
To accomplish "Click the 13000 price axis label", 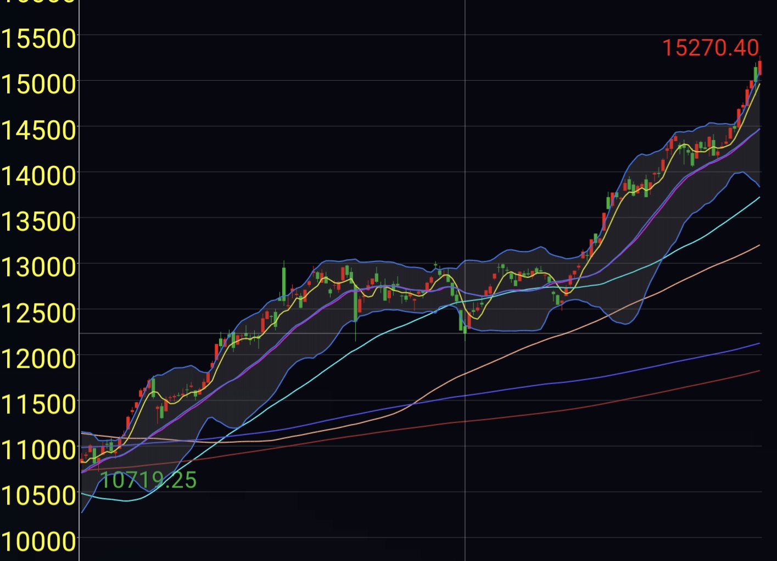I will point(38,267).
